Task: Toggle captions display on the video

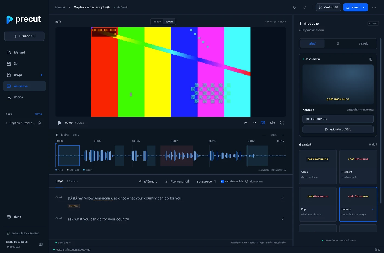Action: 263,123
